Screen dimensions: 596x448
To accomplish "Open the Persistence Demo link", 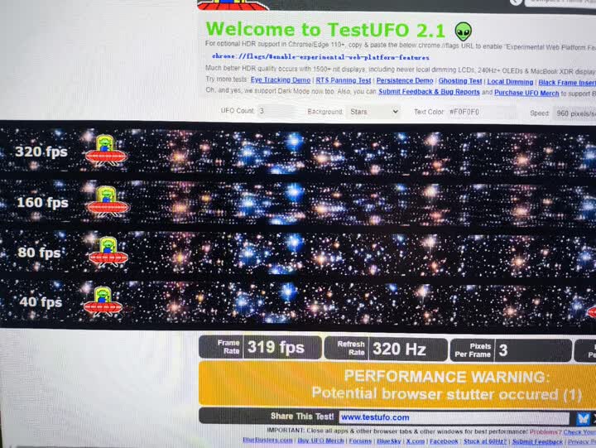I will (405, 80).
